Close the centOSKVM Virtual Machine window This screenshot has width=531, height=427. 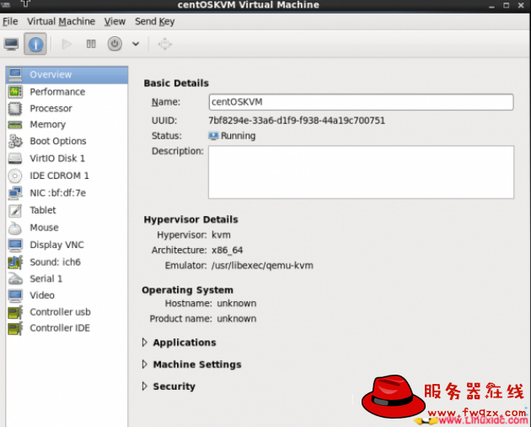coord(521,5)
